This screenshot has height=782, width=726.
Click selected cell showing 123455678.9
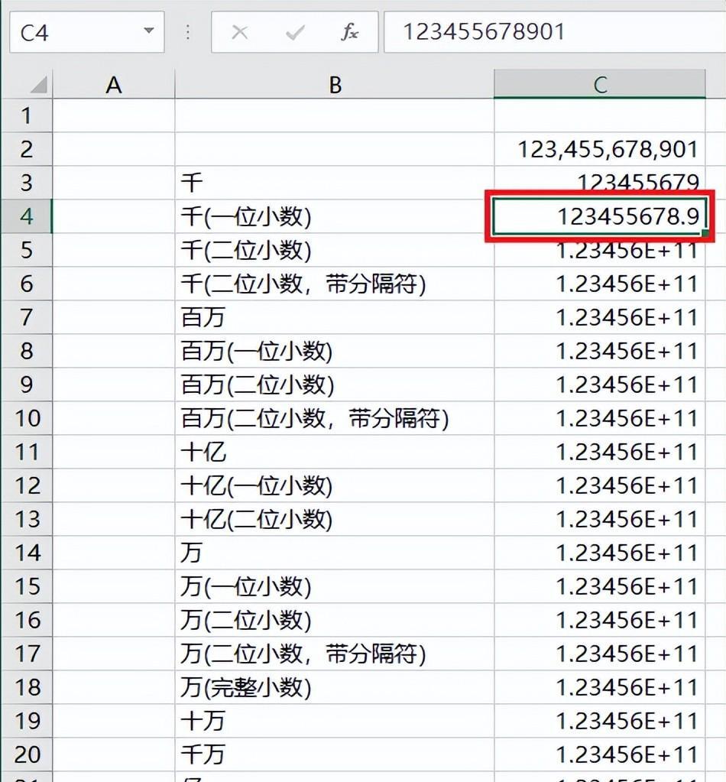[600, 216]
